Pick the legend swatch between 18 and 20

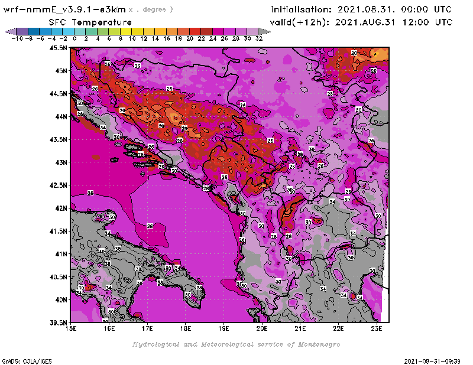click(183, 31)
